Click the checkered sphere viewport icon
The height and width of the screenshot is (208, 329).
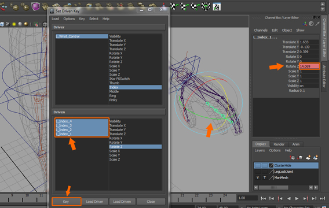[x=8, y=24]
